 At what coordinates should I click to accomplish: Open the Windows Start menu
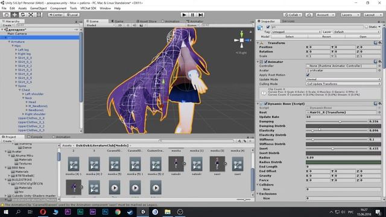pos(5,212)
